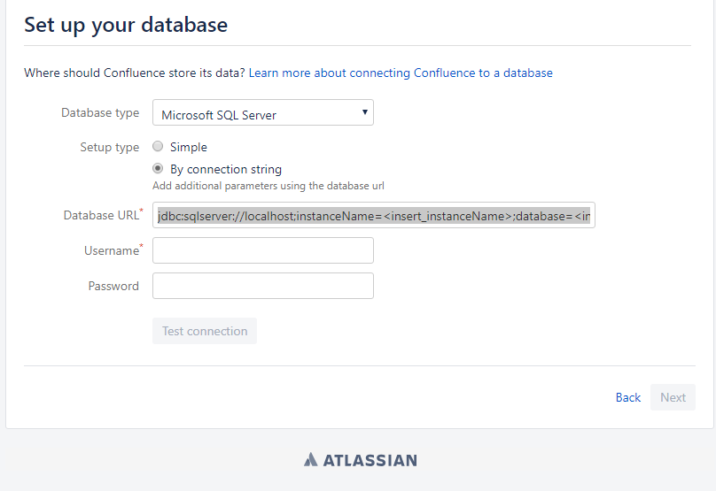The image size is (716, 491).
Task: Click the Database type label
Action: pyautogui.click(x=100, y=112)
